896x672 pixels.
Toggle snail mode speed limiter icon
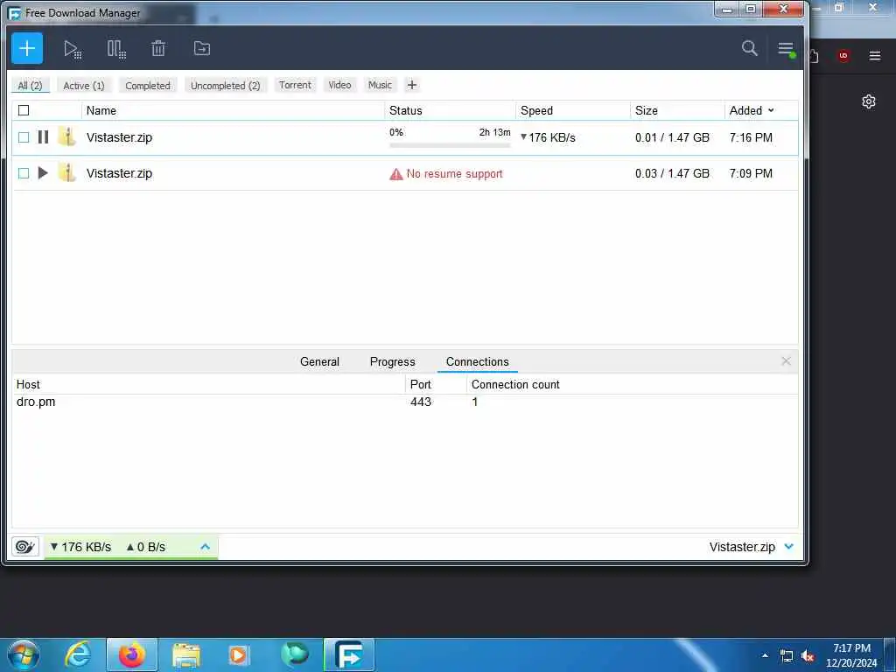(x=25, y=547)
